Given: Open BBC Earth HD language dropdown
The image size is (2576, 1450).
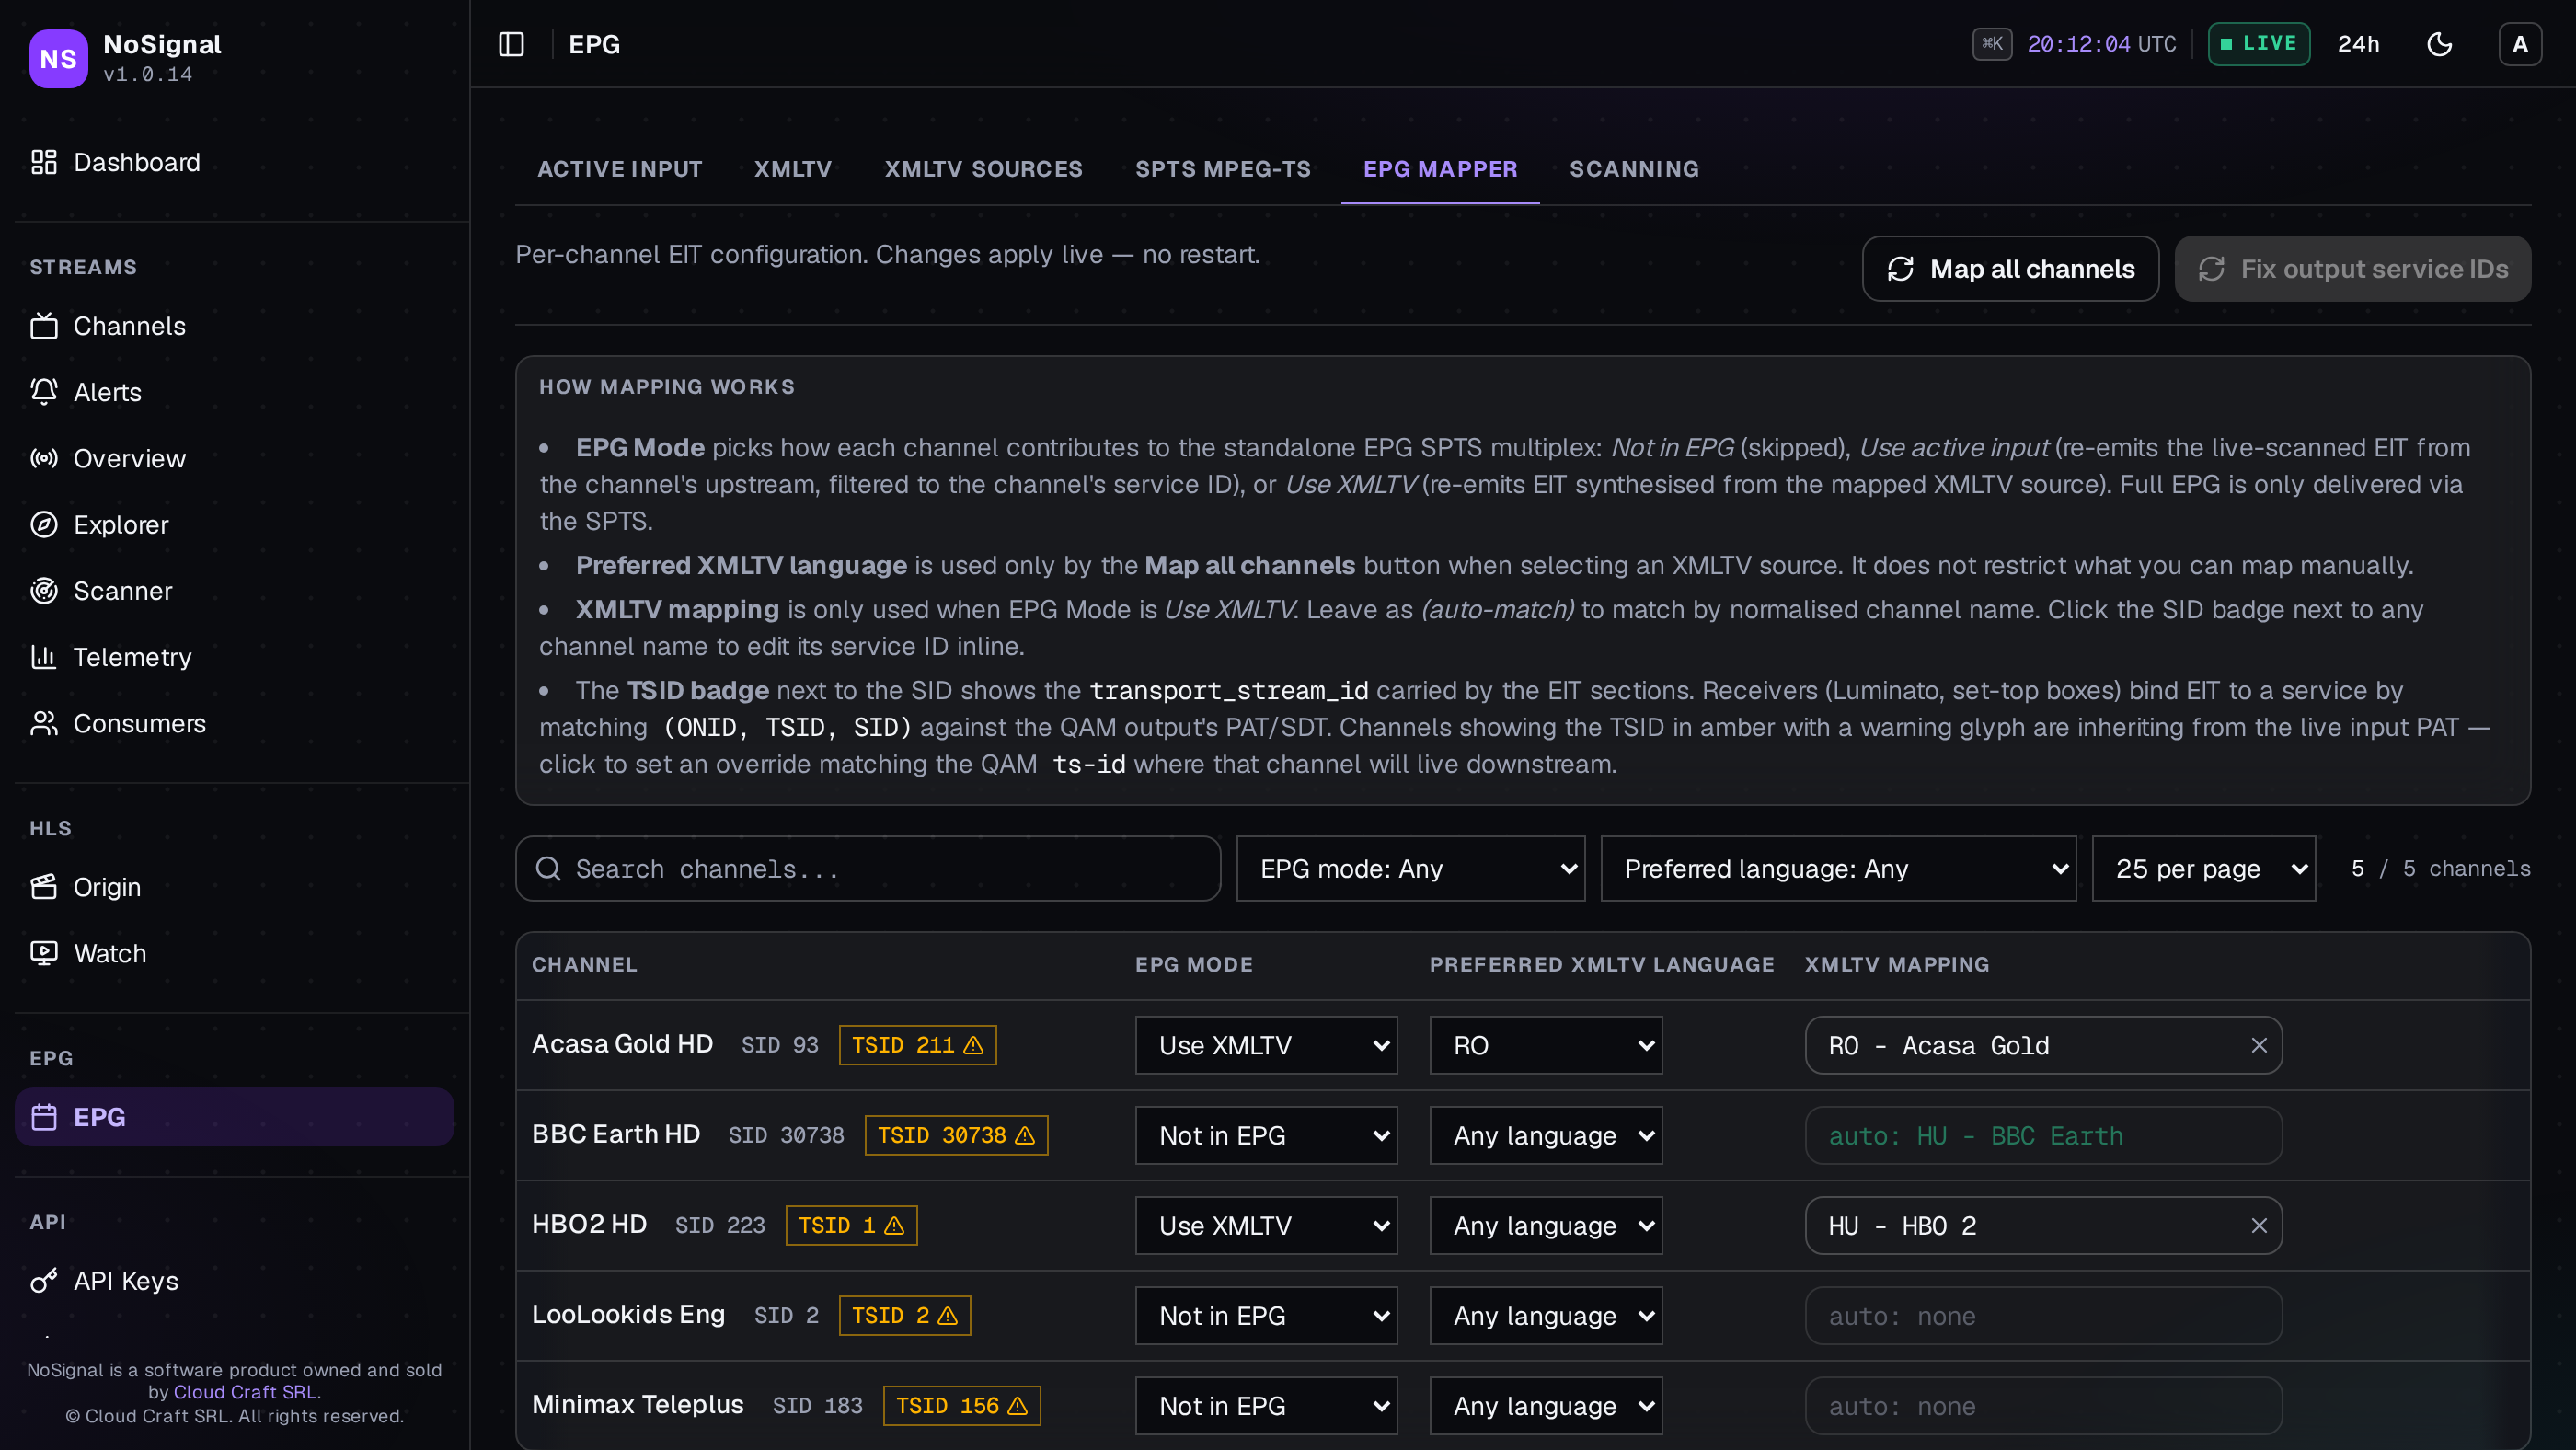Looking at the screenshot, I should [1546, 1135].
